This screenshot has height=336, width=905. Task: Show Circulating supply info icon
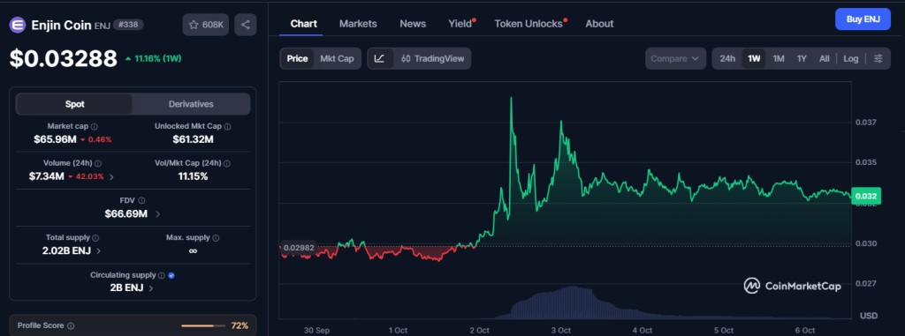point(162,275)
